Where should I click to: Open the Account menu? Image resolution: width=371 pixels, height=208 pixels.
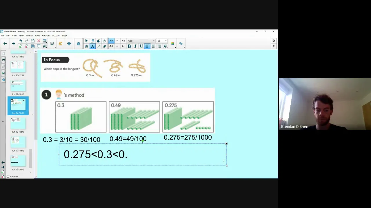56,36
